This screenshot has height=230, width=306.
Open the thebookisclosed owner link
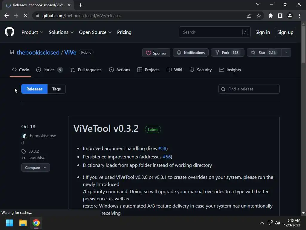38,52
